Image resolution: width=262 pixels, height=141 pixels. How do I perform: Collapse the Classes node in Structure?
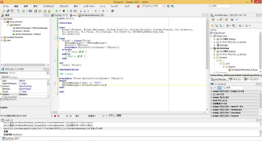(2, 19)
